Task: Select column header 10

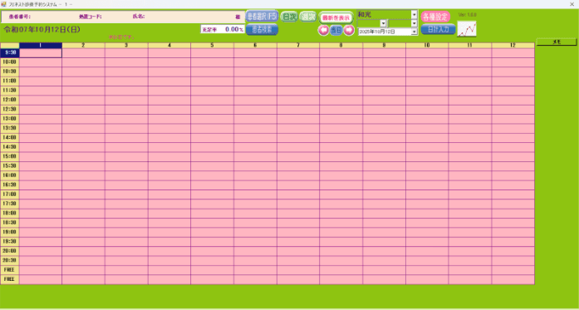Action: (x=427, y=46)
